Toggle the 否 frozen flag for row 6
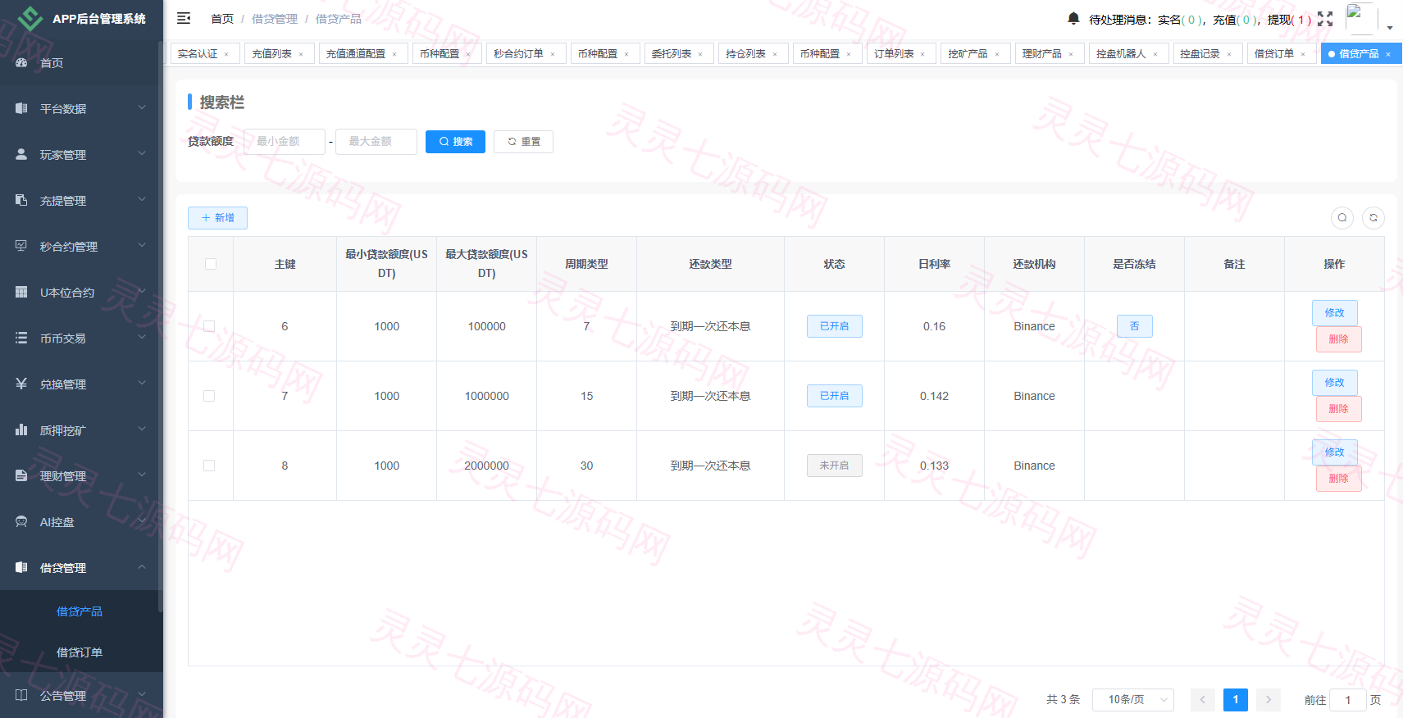 (1135, 326)
